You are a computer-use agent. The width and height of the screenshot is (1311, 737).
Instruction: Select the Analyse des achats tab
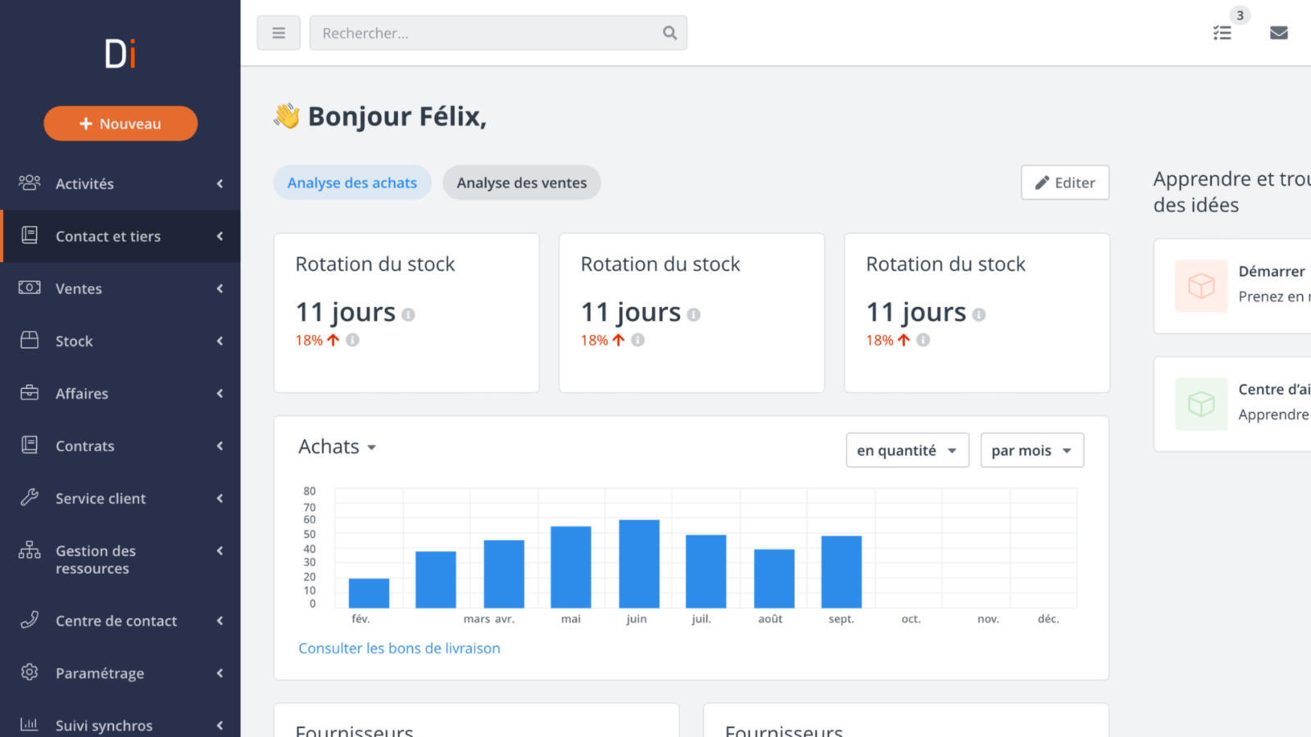pos(352,183)
